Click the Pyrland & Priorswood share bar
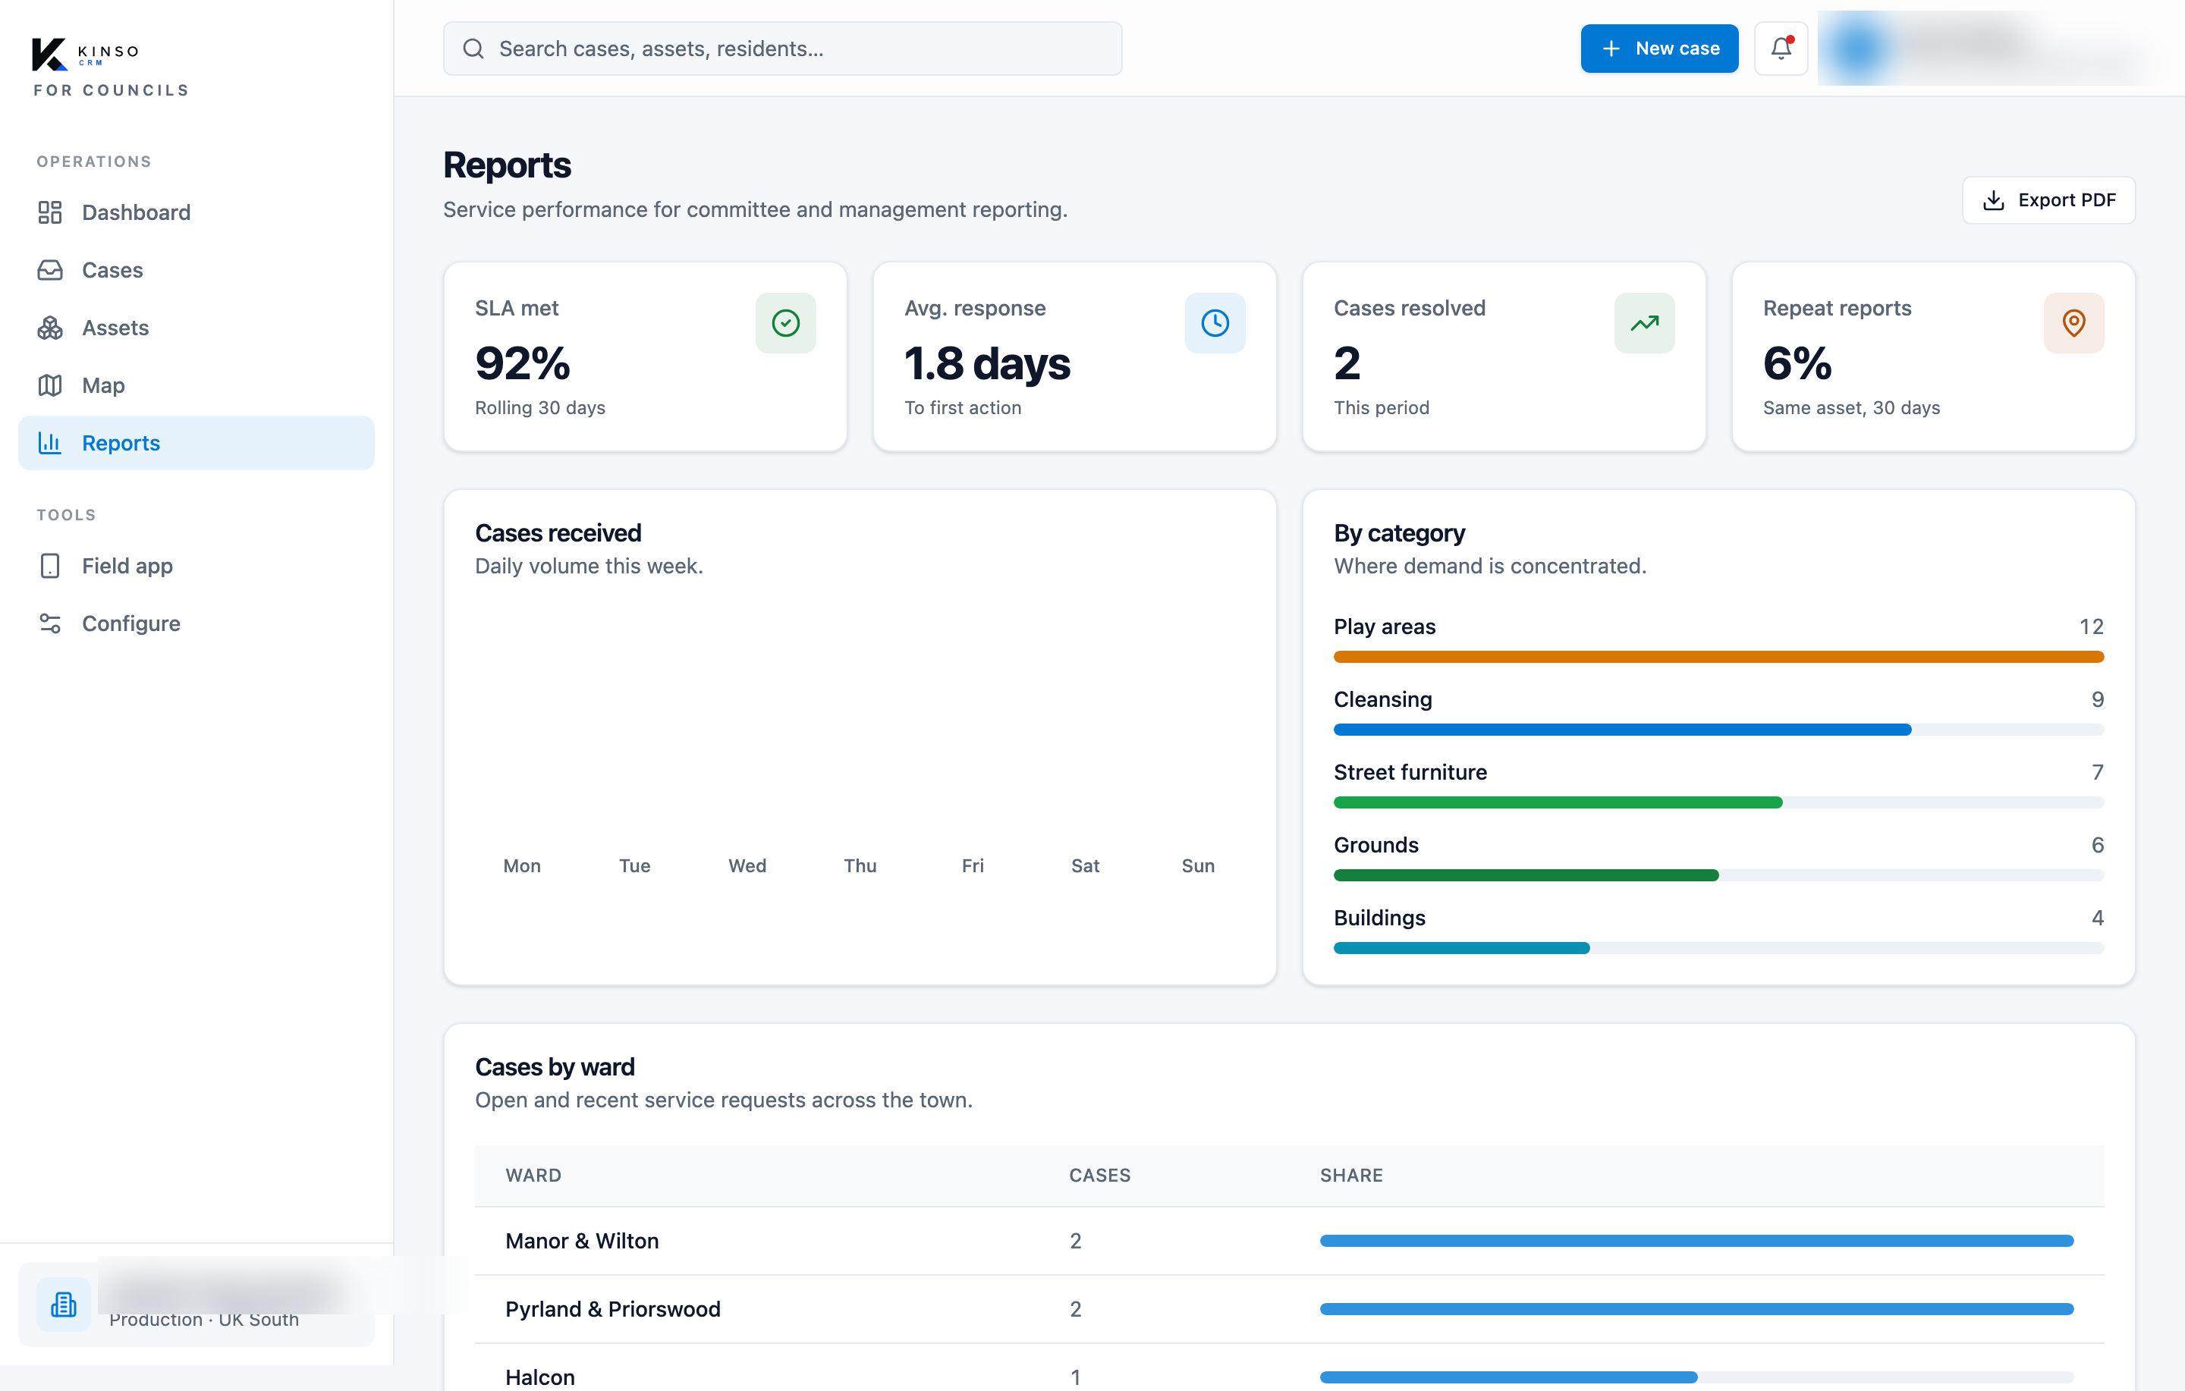 pyautogui.click(x=1696, y=1309)
